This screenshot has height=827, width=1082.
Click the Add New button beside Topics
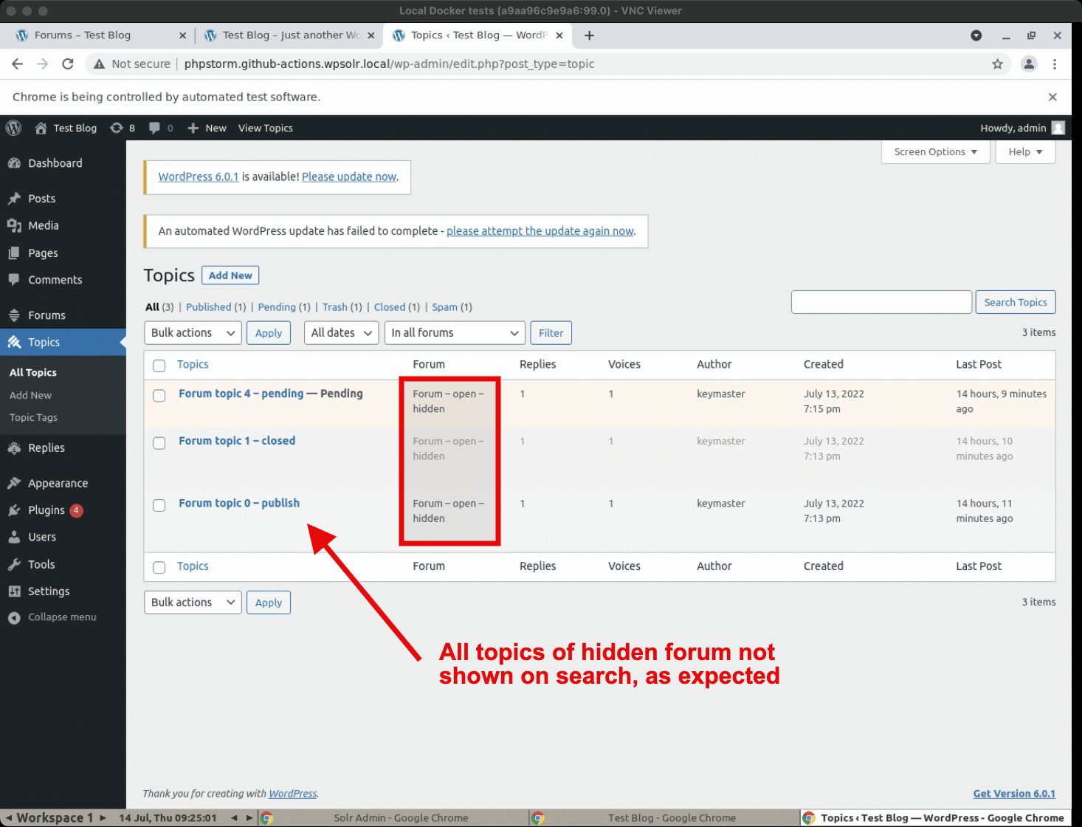pyautogui.click(x=230, y=275)
